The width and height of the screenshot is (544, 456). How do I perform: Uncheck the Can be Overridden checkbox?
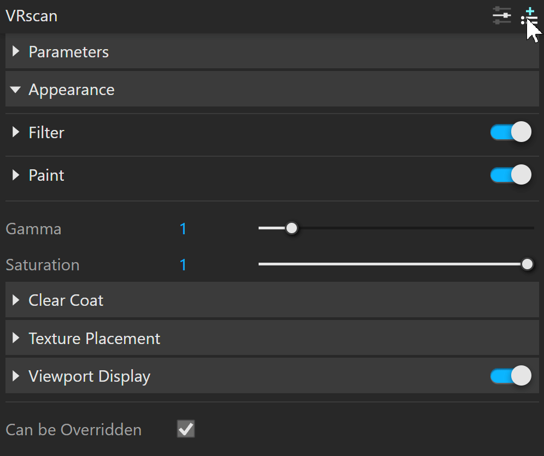[x=186, y=429]
